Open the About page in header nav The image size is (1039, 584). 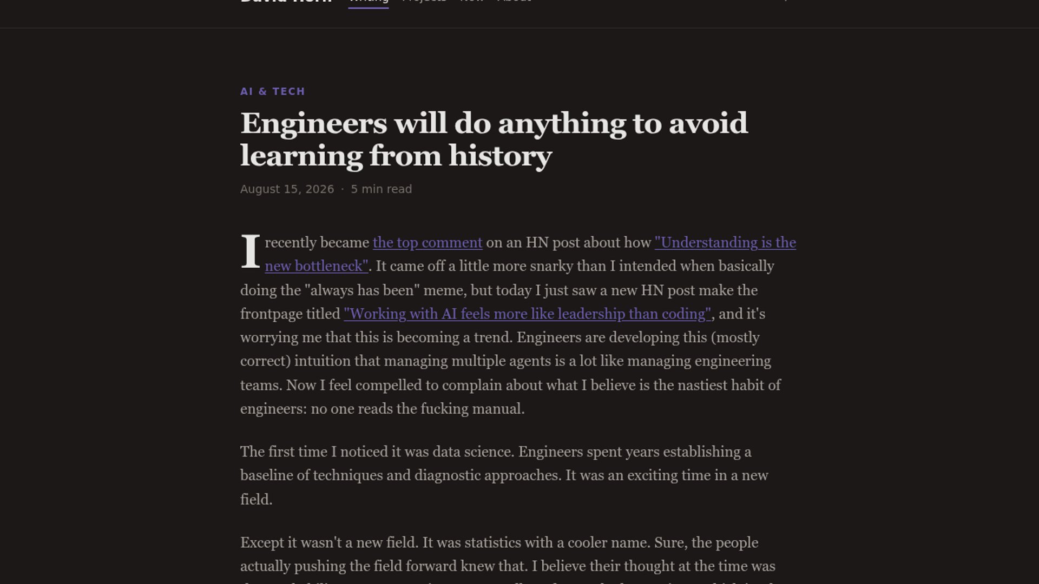tap(514, 2)
